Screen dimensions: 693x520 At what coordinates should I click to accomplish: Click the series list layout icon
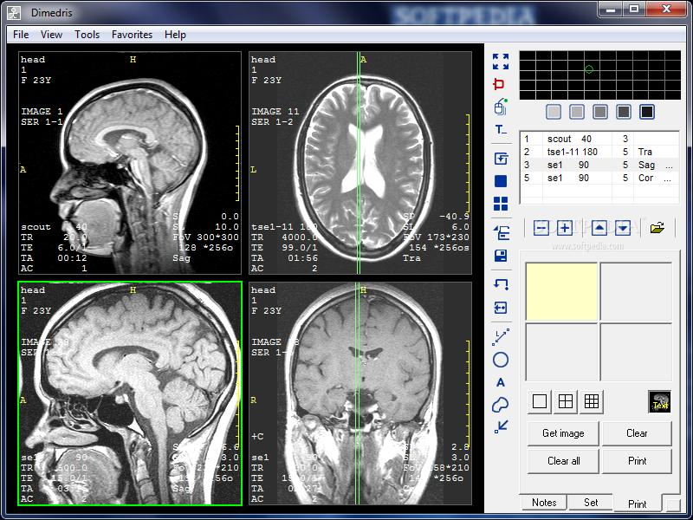pyautogui.click(x=502, y=232)
